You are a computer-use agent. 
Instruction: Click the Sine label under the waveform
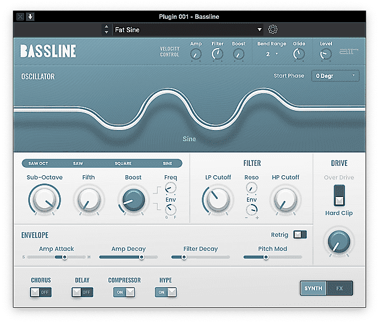click(189, 139)
